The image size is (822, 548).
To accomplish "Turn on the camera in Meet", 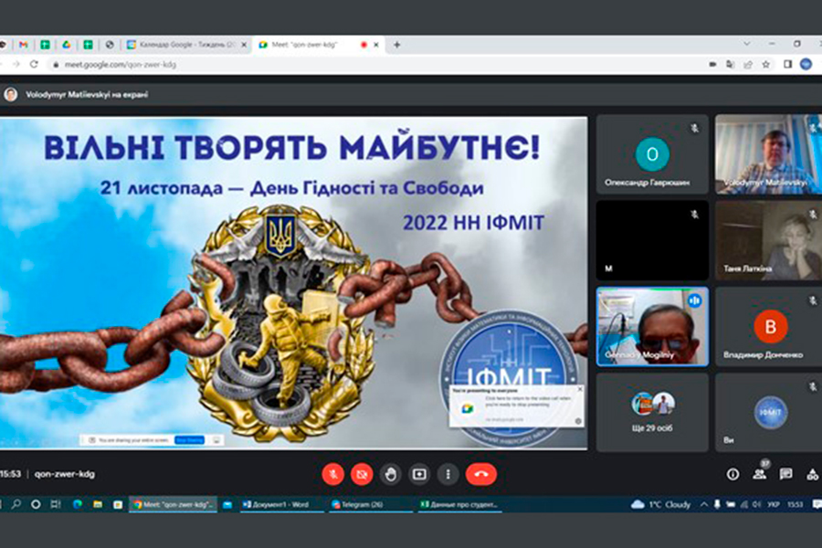I will [x=362, y=475].
